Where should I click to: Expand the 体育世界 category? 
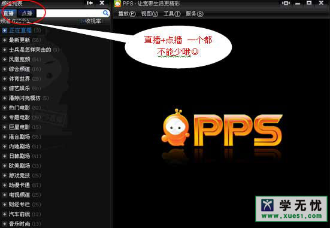tap(4, 78)
